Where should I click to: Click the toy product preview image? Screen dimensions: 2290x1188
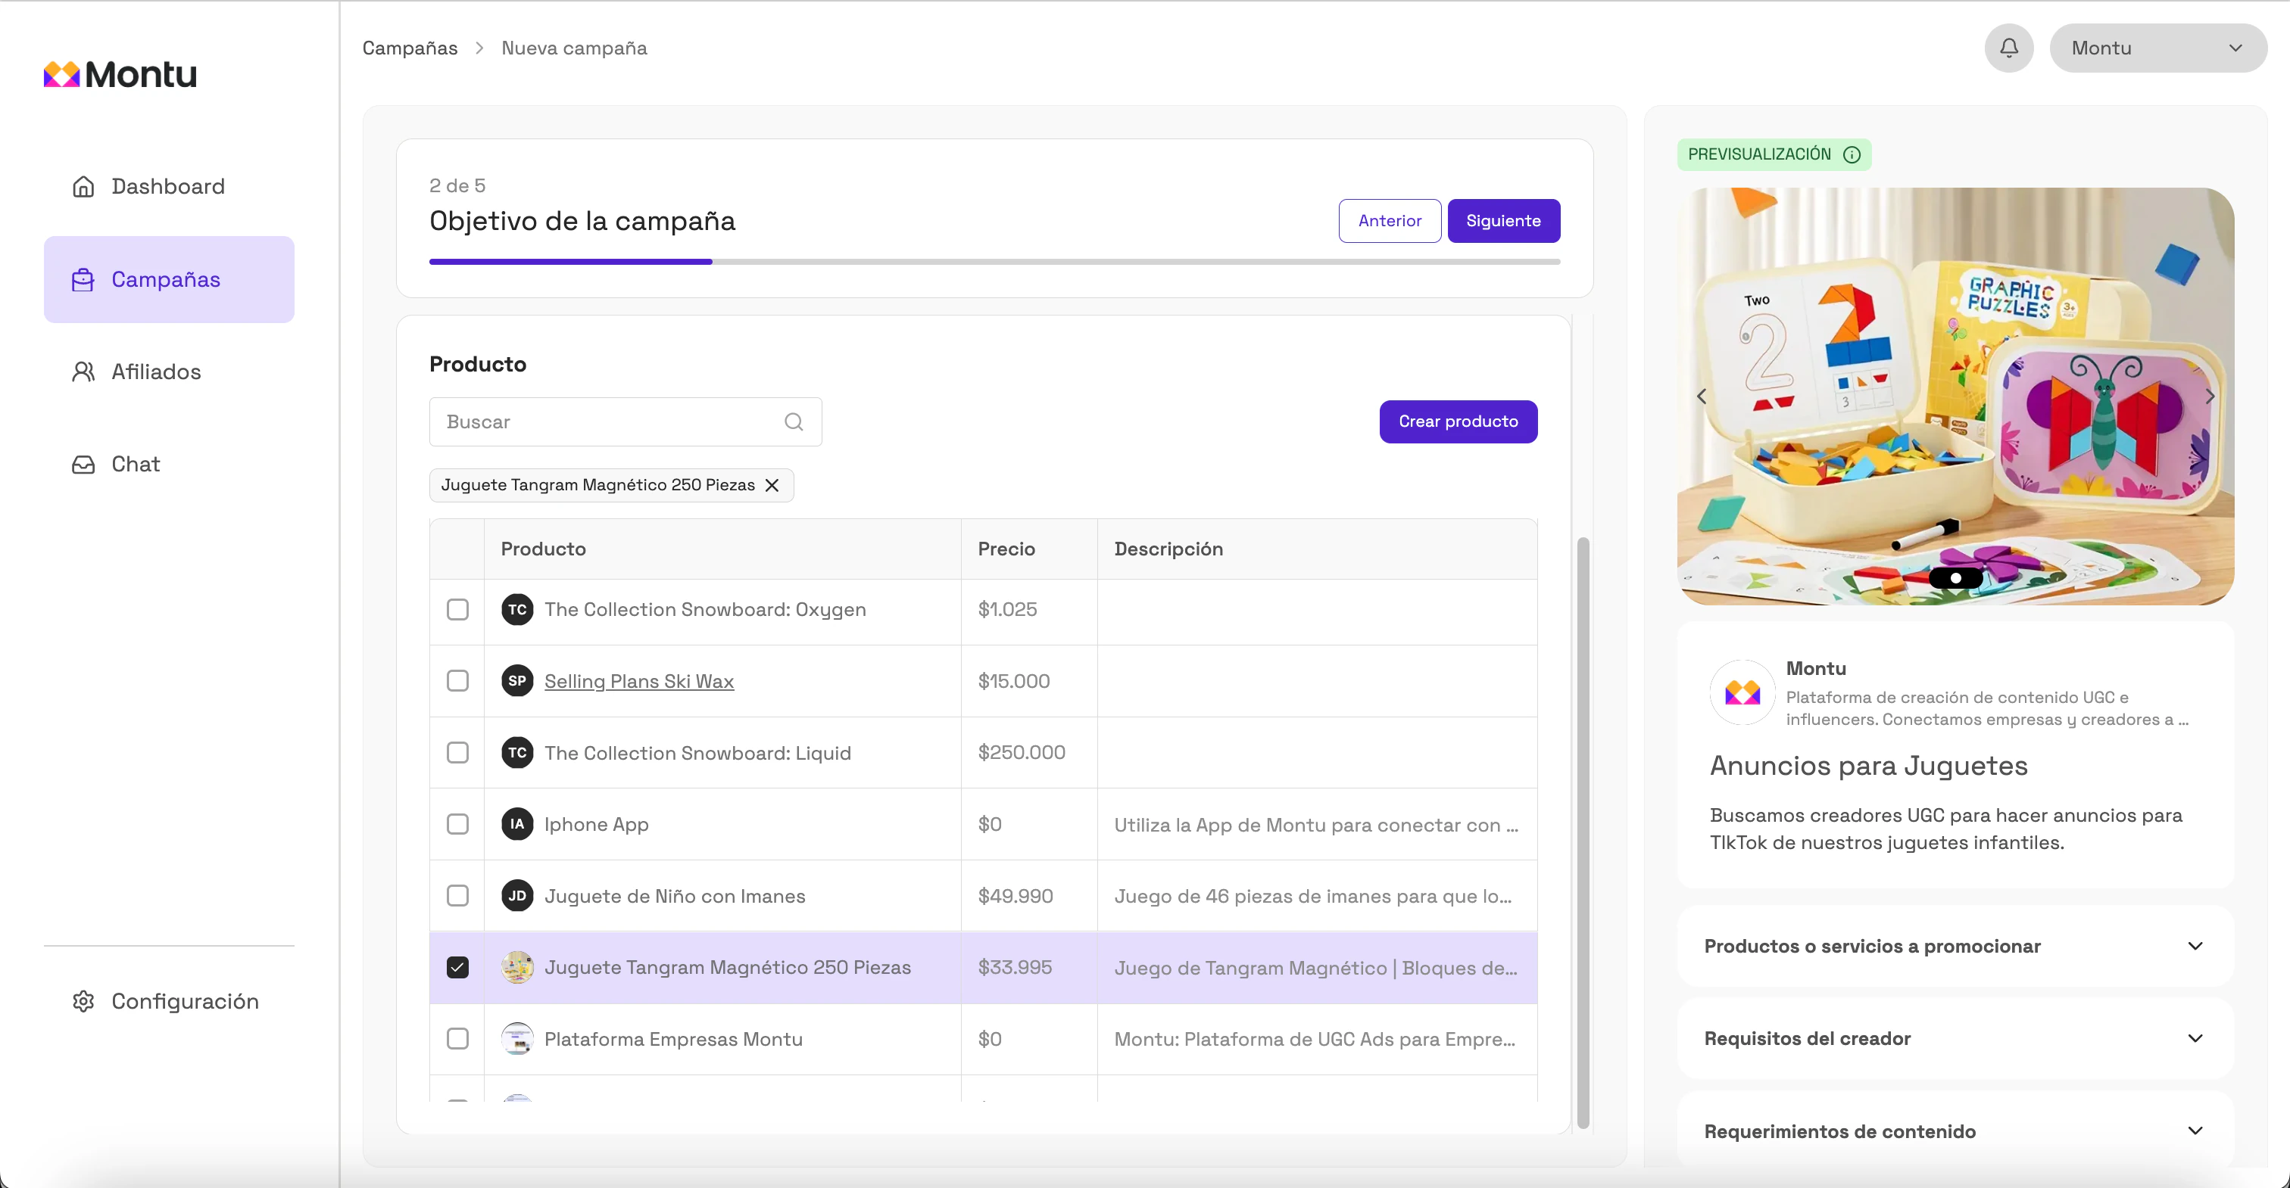pos(1955,397)
